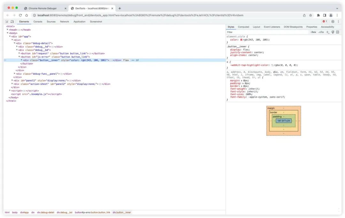Toggle the device emulation toolbar
The width and height of the screenshot is (345, 218).
pos(12,21)
